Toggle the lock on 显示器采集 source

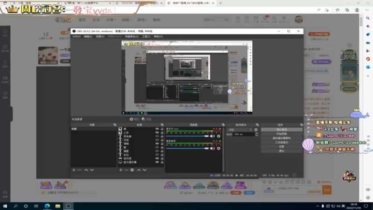tap(162, 162)
